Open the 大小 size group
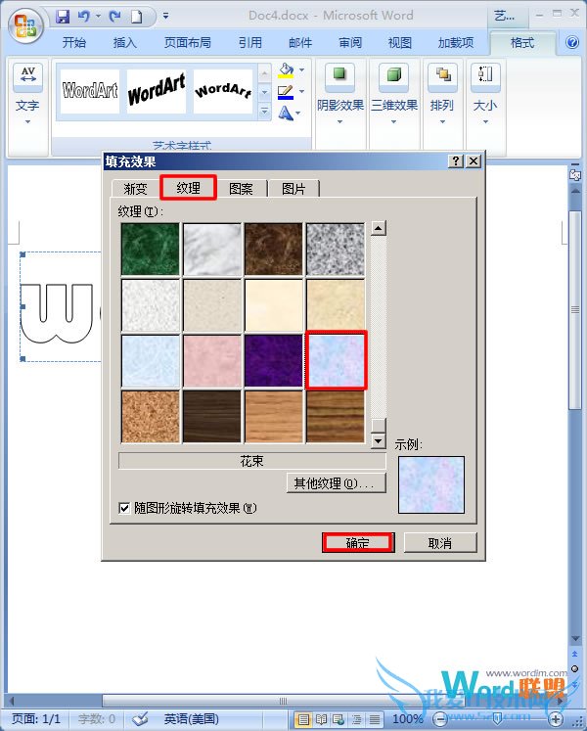This screenshot has height=731, width=587. click(x=485, y=93)
